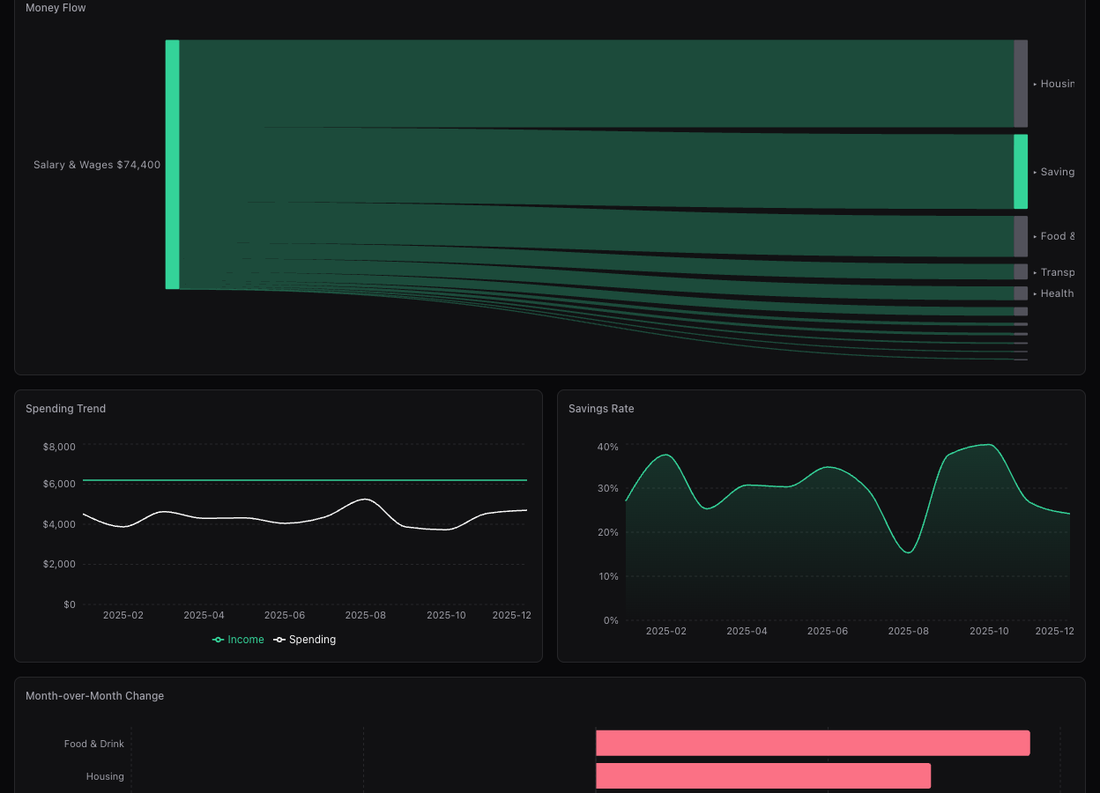Click the Food & Drink change bar
1100x793 pixels.
pos(813,743)
